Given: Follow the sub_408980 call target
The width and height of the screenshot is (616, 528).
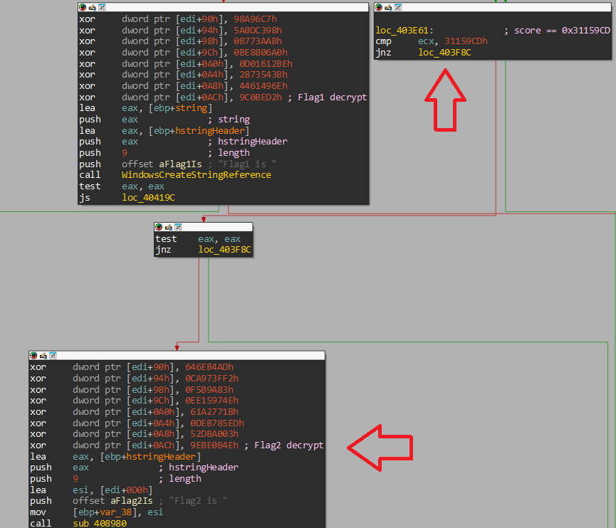Looking at the screenshot, I should point(100,523).
